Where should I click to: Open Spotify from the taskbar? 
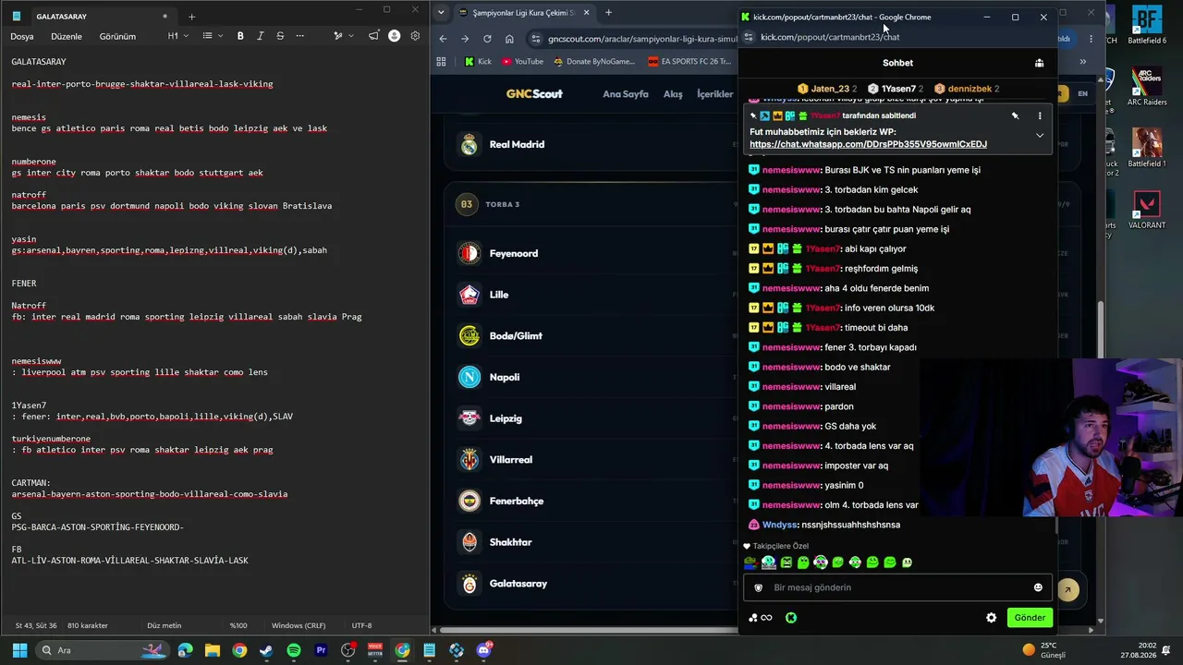294,650
